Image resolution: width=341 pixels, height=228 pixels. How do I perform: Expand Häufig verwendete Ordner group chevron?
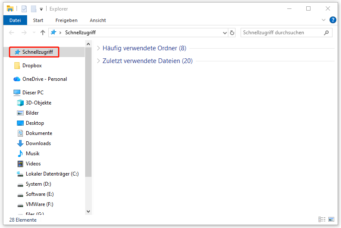click(98, 48)
